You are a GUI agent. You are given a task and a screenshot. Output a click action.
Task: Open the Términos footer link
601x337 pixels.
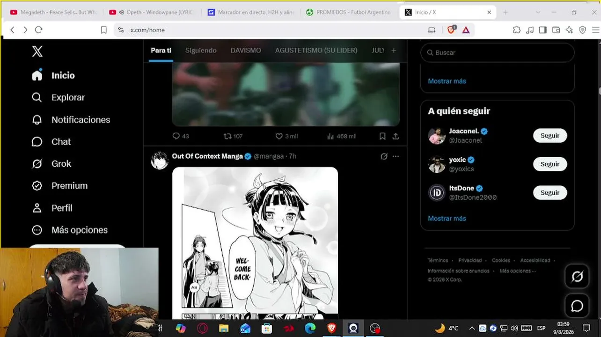[438, 260]
